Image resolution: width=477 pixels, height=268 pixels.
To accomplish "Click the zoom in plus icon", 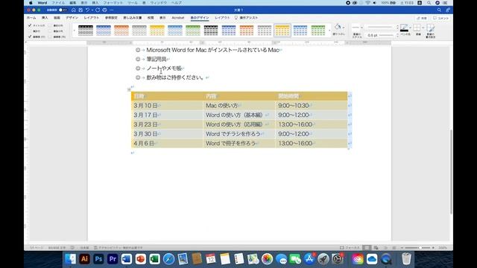I will click(x=433, y=248).
